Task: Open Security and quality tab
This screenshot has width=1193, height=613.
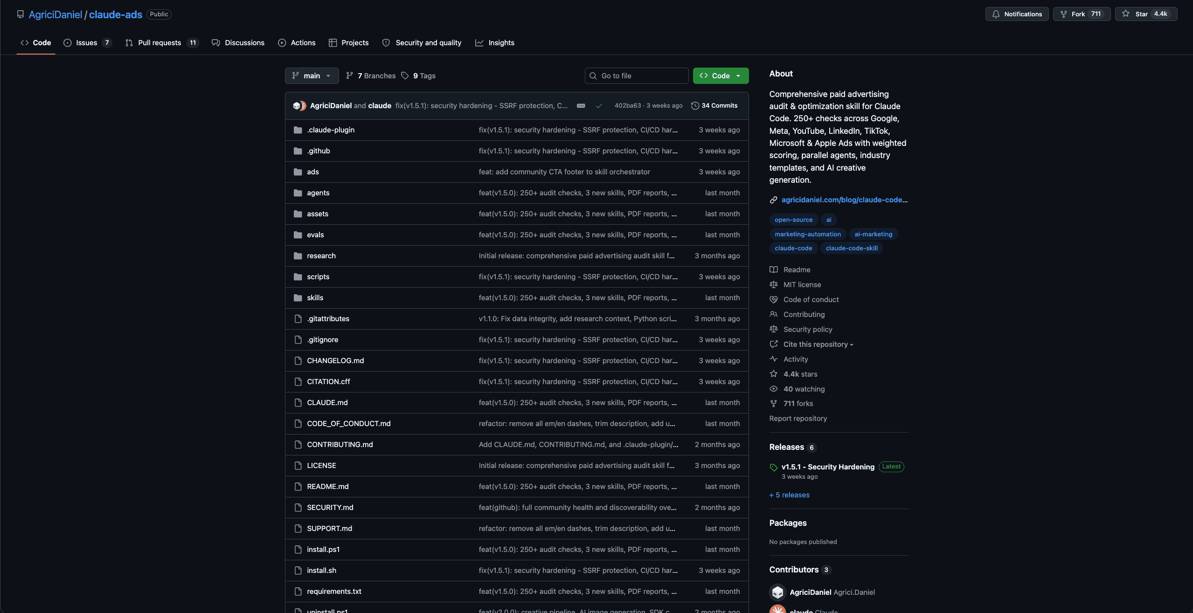Action: [x=422, y=42]
